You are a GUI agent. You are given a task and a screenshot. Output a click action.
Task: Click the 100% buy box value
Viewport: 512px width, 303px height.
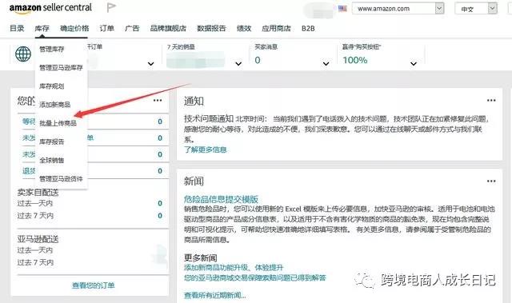[355, 60]
